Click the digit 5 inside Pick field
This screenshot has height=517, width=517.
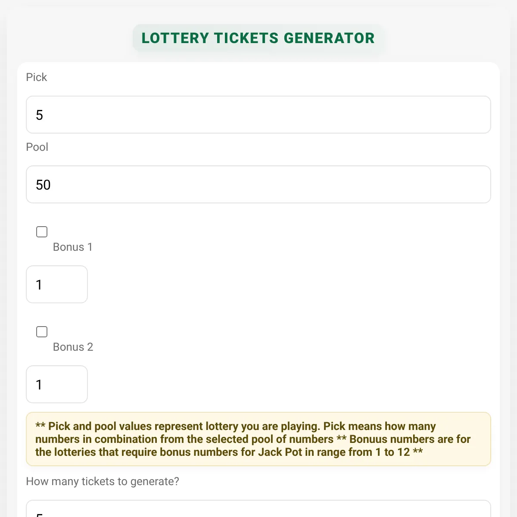[x=39, y=115]
